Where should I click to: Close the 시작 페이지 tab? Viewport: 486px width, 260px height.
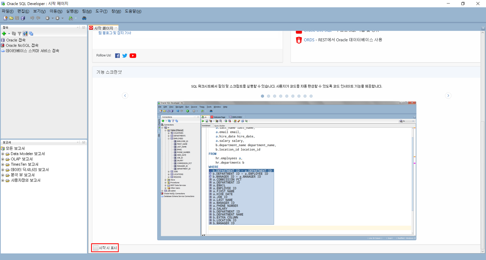116,28
